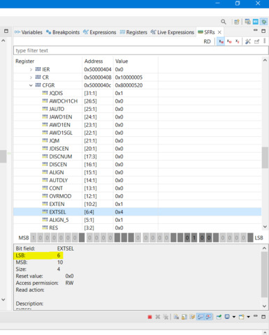Click the red stop terminate icon
Screen dimensions: 269x335
tap(150, 317)
